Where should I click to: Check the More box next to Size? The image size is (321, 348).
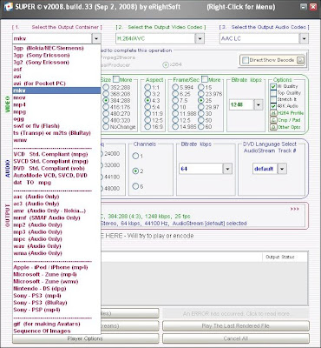116,79
